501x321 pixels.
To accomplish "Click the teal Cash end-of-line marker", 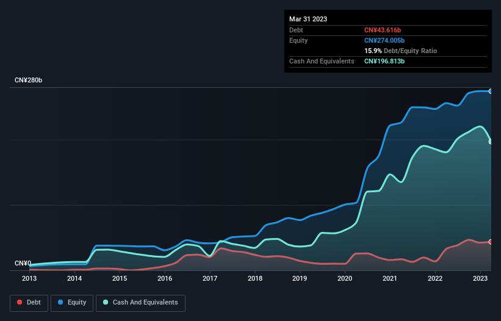I will (491, 142).
